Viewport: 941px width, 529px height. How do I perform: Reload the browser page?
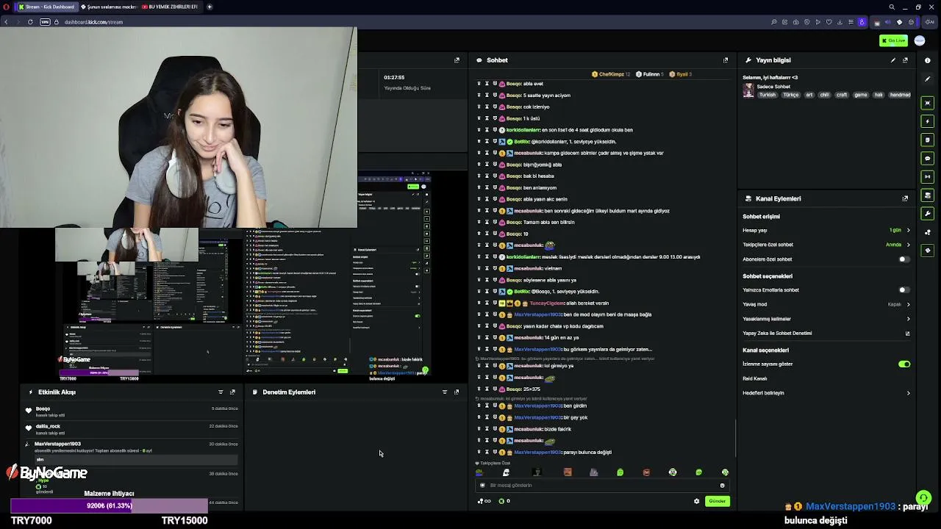(30, 22)
